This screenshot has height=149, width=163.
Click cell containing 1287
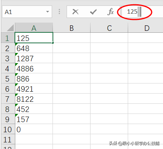pyautogui.click(x=34, y=58)
